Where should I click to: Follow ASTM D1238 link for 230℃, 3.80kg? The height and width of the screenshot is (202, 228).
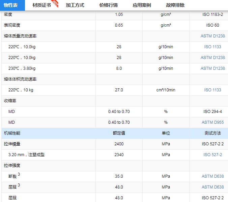coord(212,68)
